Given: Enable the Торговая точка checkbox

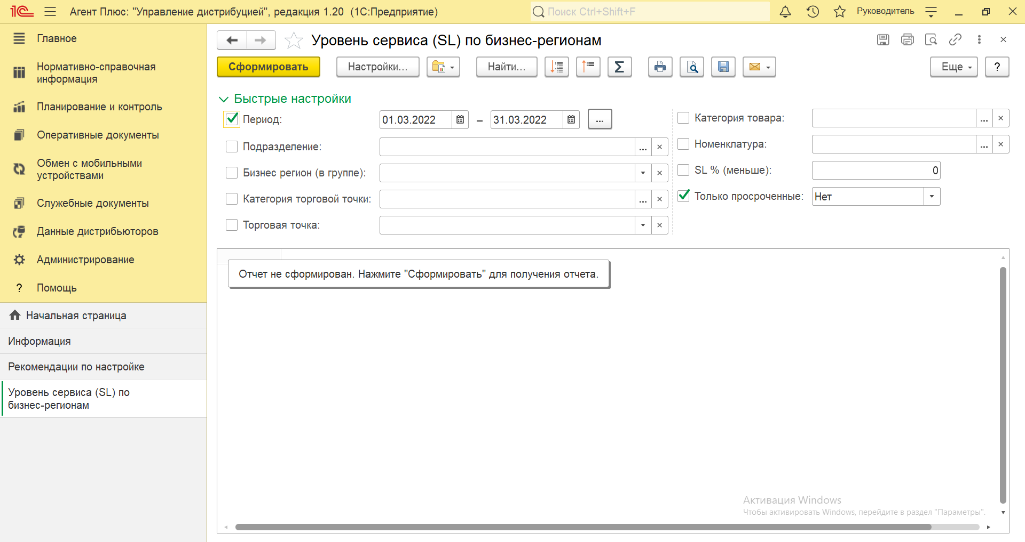Looking at the screenshot, I should click(232, 225).
